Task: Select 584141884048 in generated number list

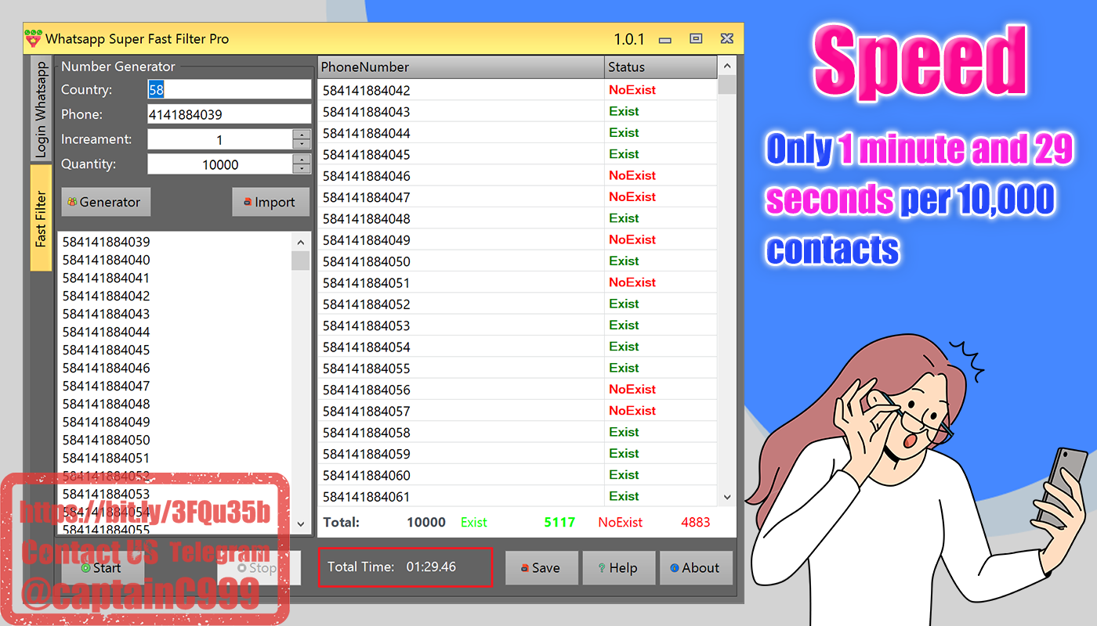Action: click(106, 404)
